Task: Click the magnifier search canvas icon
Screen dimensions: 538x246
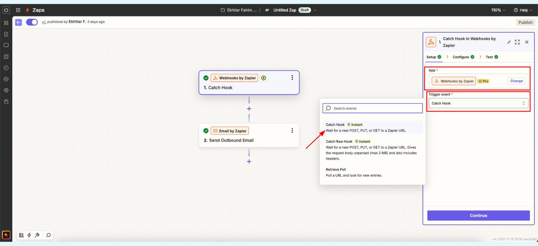Action: pyautogui.click(x=48, y=235)
